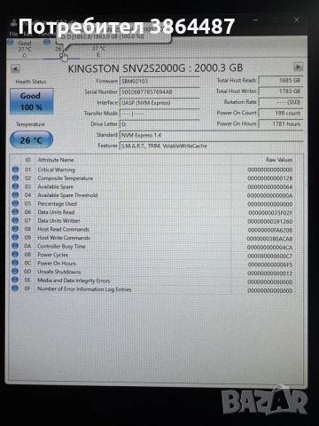319x426 pixels.
Task: Click the Standard field NVM Express 1.4
Action: tap(211, 135)
